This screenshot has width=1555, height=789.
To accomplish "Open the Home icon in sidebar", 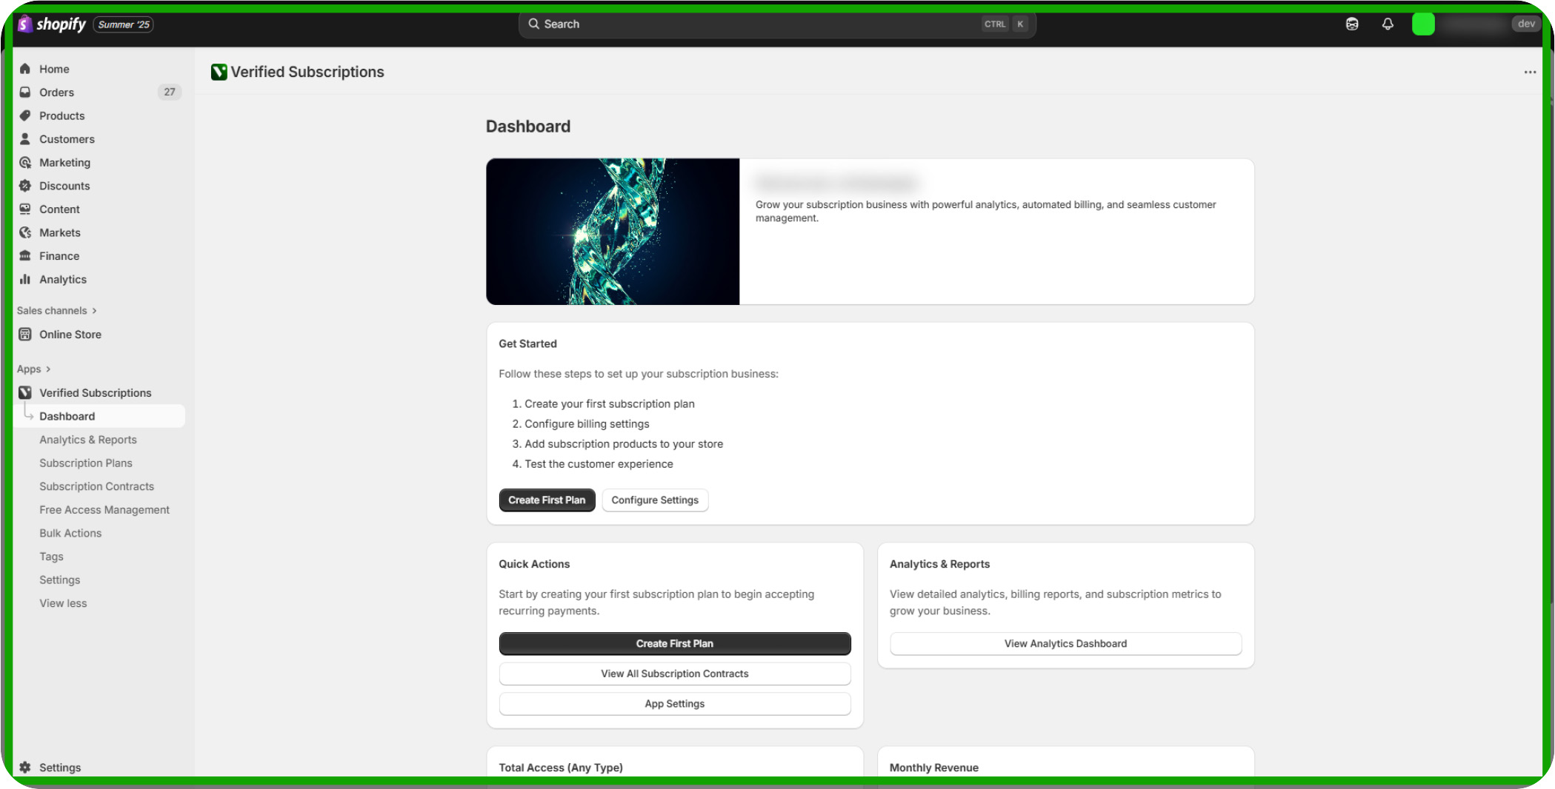I will [x=25, y=69].
